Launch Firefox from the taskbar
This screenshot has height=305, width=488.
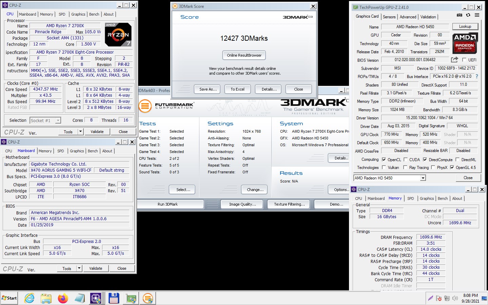tap(63, 298)
